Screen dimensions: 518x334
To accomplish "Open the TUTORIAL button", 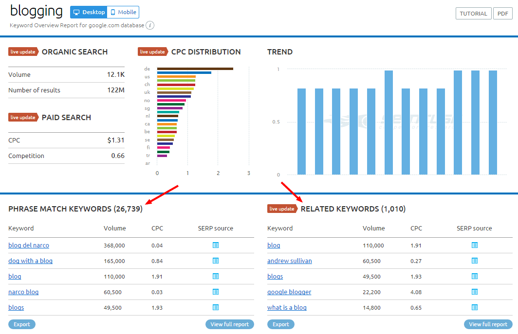I will coord(473,14).
